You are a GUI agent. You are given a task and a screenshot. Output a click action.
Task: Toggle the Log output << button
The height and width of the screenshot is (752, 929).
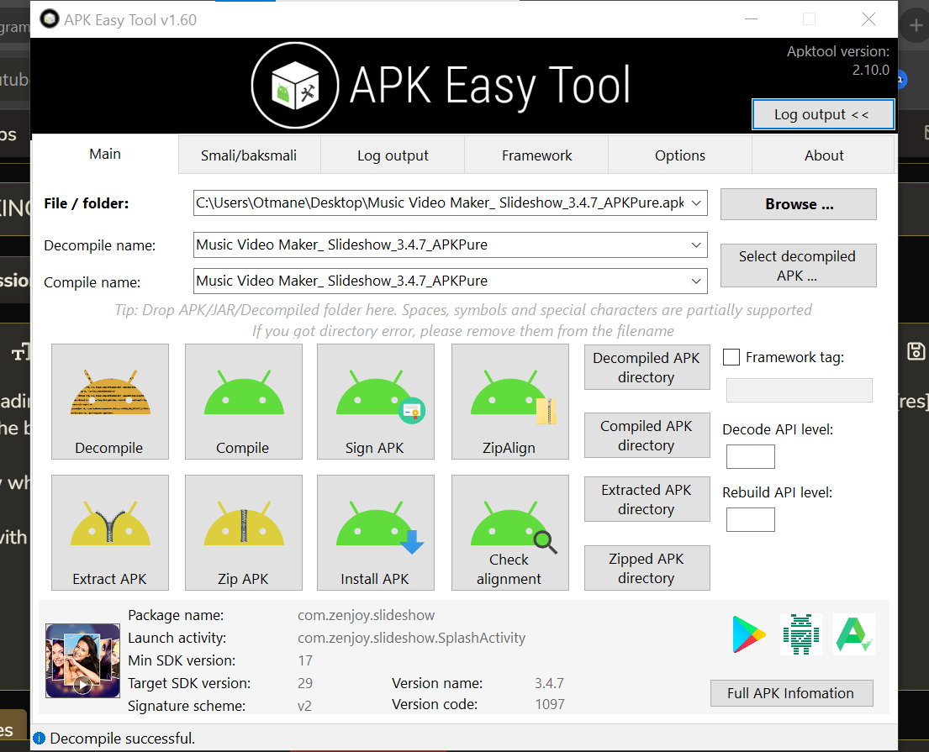pyautogui.click(x=823, y=114)
